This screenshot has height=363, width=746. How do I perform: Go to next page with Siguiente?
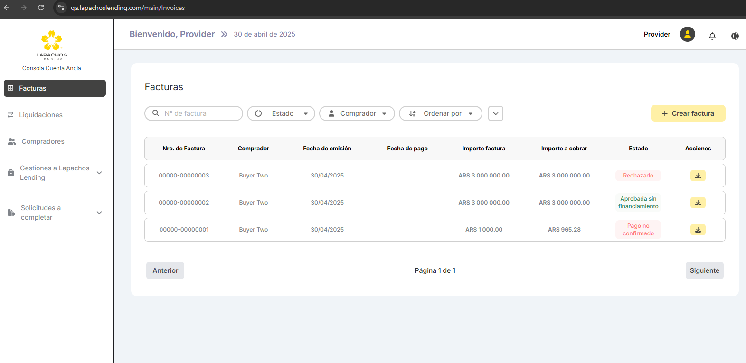point(704,270)
